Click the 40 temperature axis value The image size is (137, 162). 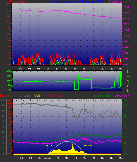[126, 100]
